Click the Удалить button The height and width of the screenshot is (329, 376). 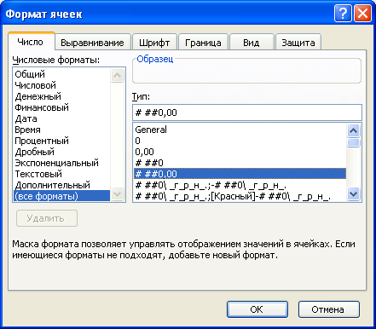(x=47, y=218)
